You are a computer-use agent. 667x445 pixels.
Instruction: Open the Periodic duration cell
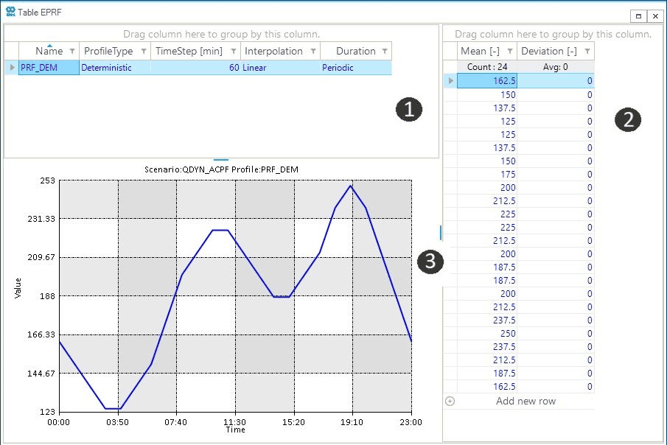point(355,68)
